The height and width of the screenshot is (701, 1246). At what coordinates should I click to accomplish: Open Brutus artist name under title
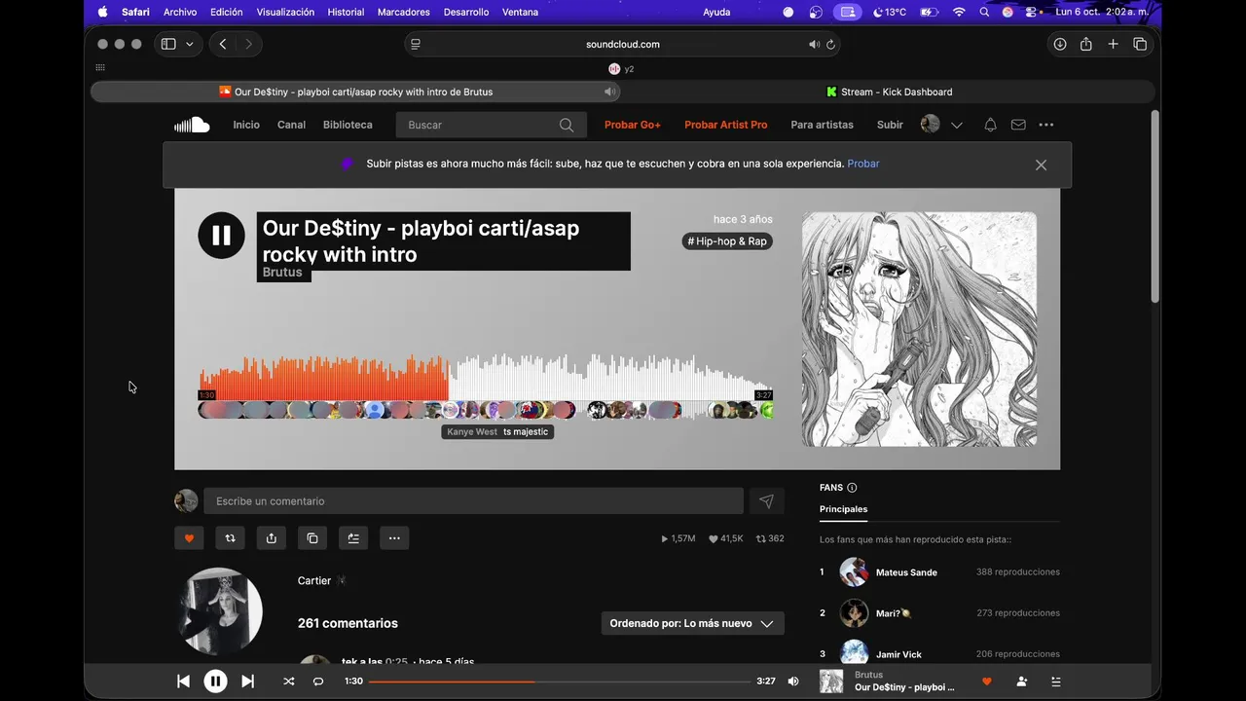(x=282, y=273)
